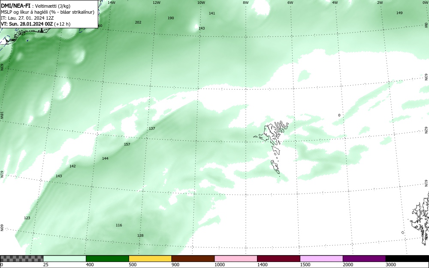
Task: Choose the black above-3000 legend swatch
Action: point(407,259)
